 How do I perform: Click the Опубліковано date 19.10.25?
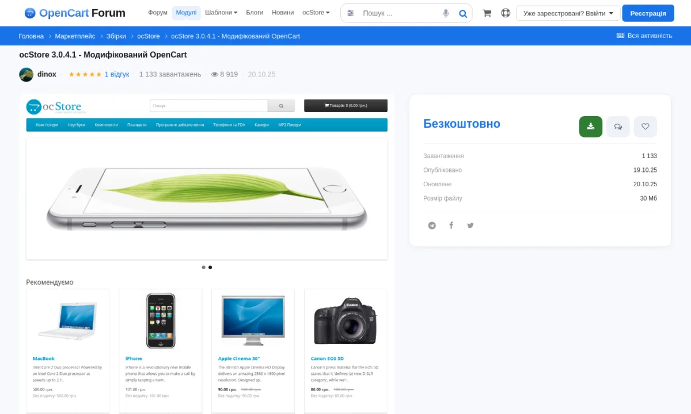[645, 170]
